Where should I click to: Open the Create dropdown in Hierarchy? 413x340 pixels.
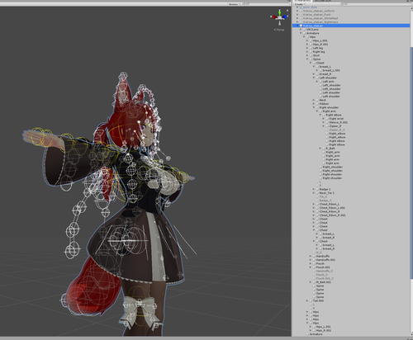tap(299, 4)
